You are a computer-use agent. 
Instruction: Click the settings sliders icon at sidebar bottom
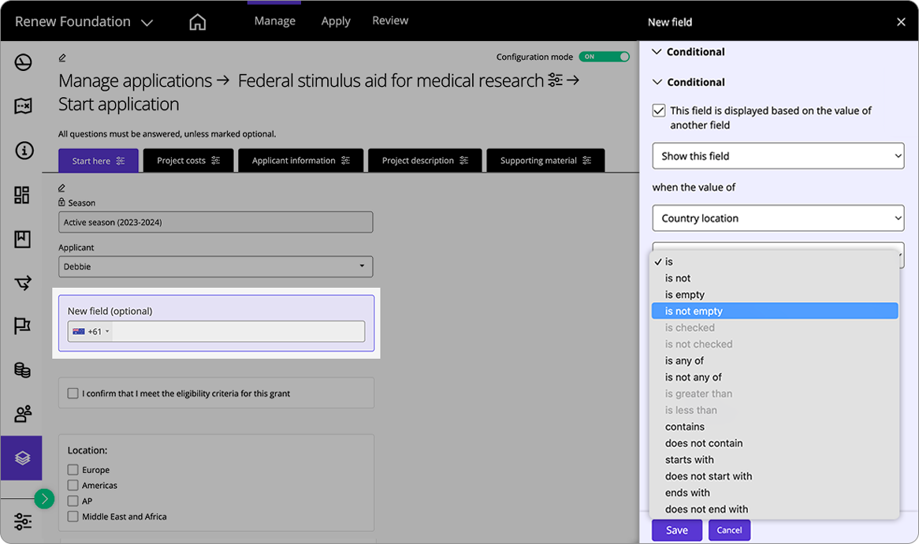[x=23, y=521]
